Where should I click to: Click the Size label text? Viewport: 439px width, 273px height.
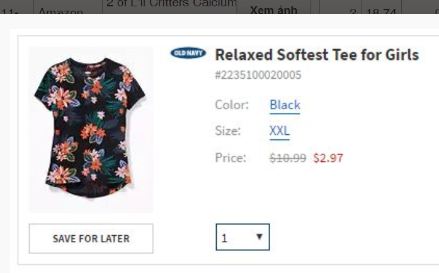click(x=227, y=131)
